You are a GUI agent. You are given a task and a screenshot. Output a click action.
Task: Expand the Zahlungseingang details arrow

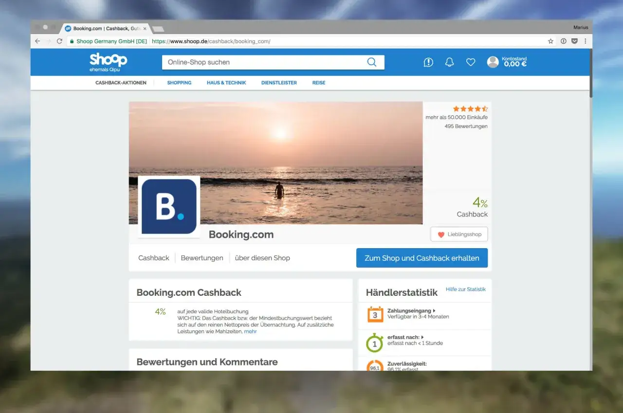click(434, 310)
